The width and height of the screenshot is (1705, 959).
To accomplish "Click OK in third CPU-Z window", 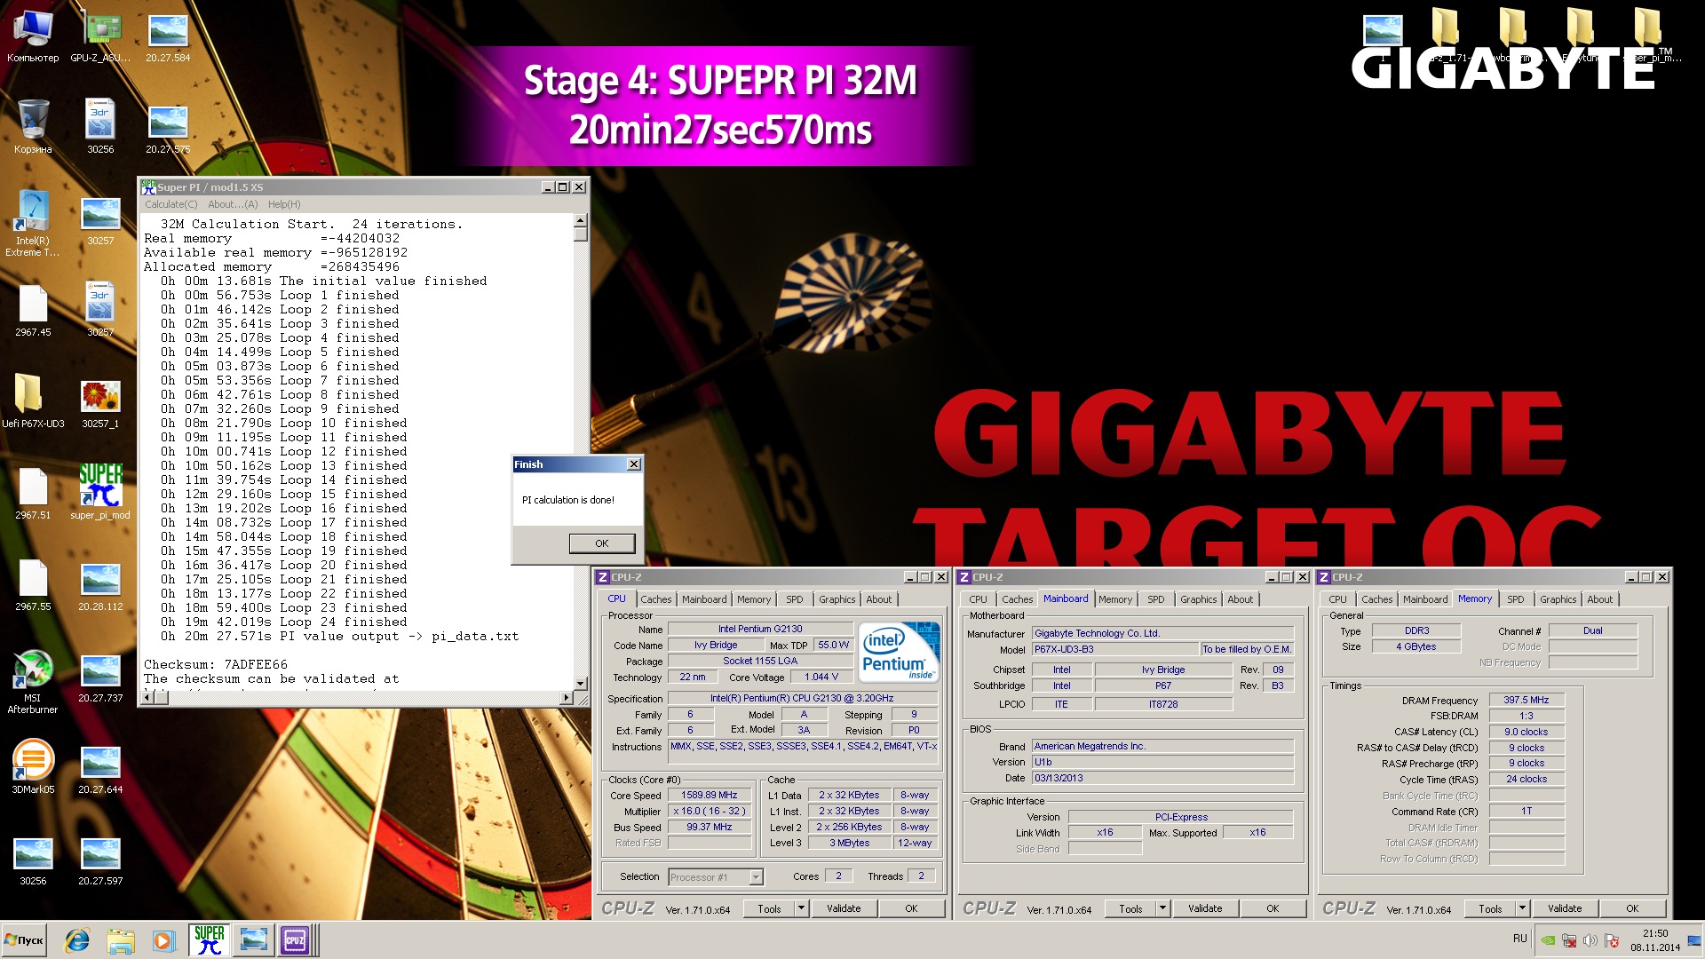I will [1632, 908].
